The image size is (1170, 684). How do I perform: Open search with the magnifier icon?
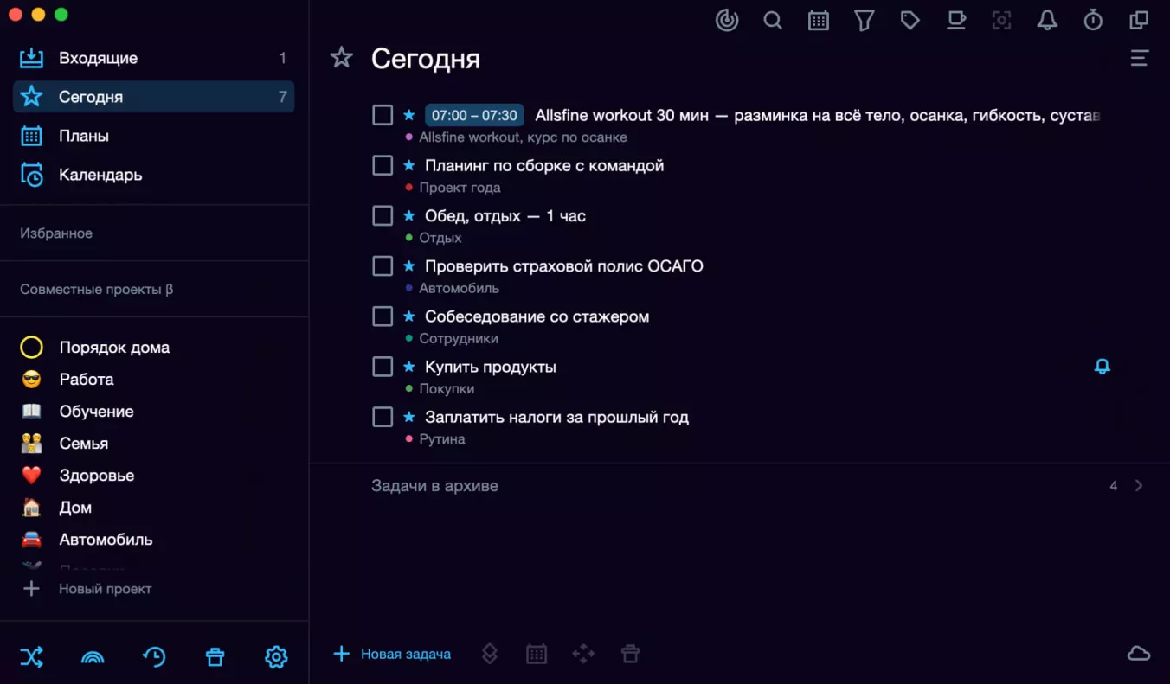[773, 20]
